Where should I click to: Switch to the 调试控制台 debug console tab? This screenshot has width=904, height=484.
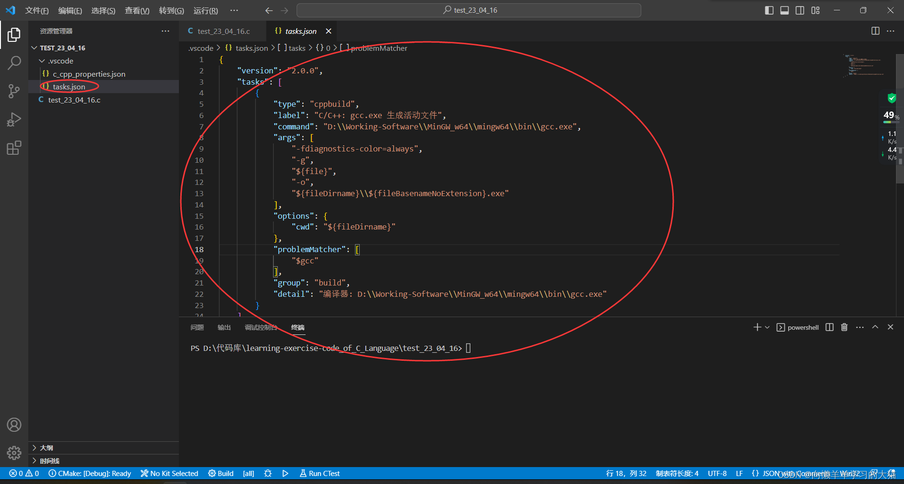click(261, 327)
